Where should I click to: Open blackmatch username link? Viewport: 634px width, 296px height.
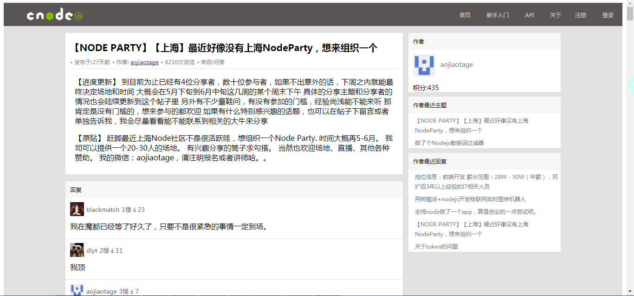tap(103, 210)
